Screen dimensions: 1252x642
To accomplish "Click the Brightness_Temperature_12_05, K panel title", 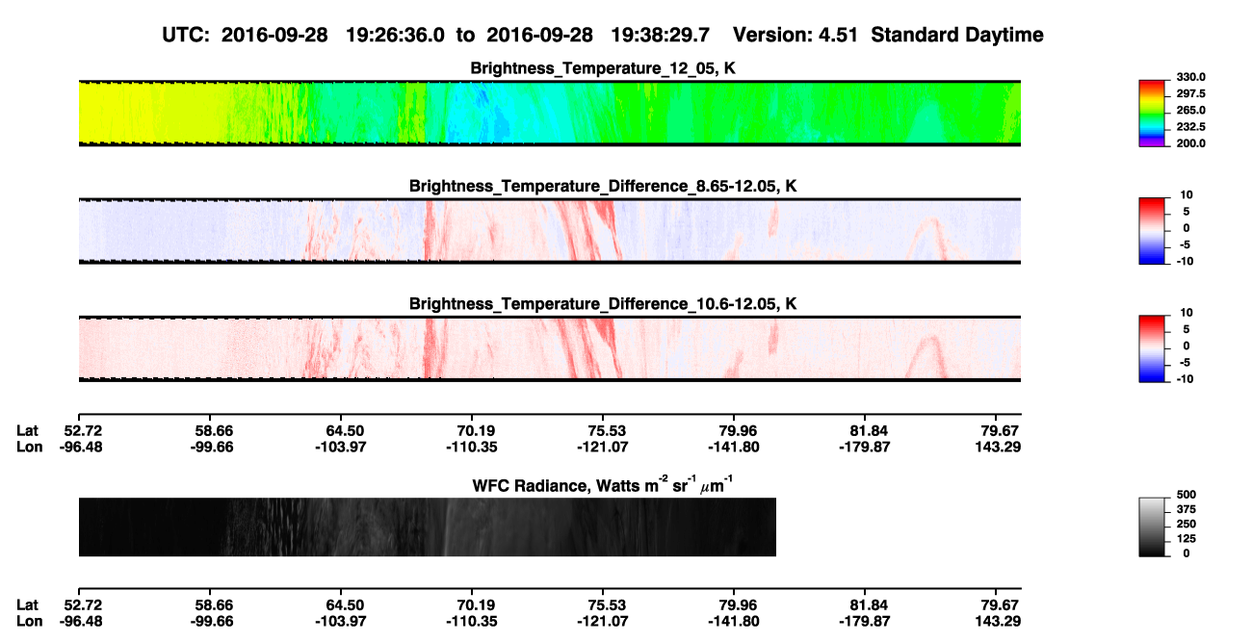I will (x=604, y=68).
